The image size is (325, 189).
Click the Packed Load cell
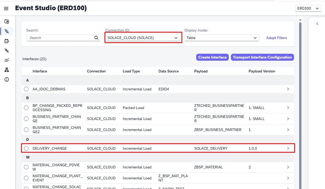(133, 108)
